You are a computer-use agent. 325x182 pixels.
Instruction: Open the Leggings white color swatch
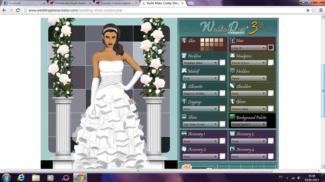(x=222, y=108)
